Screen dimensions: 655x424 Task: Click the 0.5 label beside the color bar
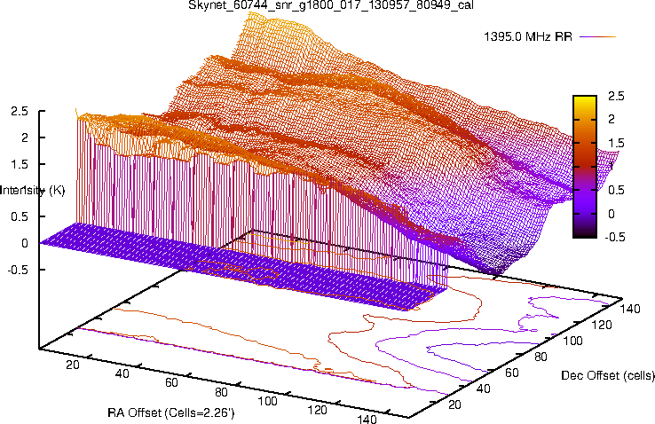tap(616, 190)
